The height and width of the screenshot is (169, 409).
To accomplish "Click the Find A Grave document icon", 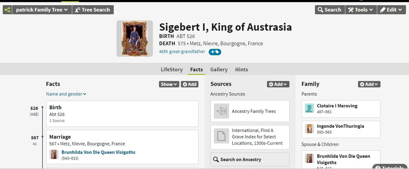I will 221,137.
